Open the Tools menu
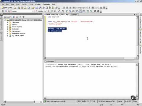 [x=31, y=4]
